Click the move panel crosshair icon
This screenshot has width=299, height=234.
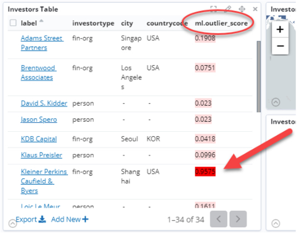click(x=242, y=9)
